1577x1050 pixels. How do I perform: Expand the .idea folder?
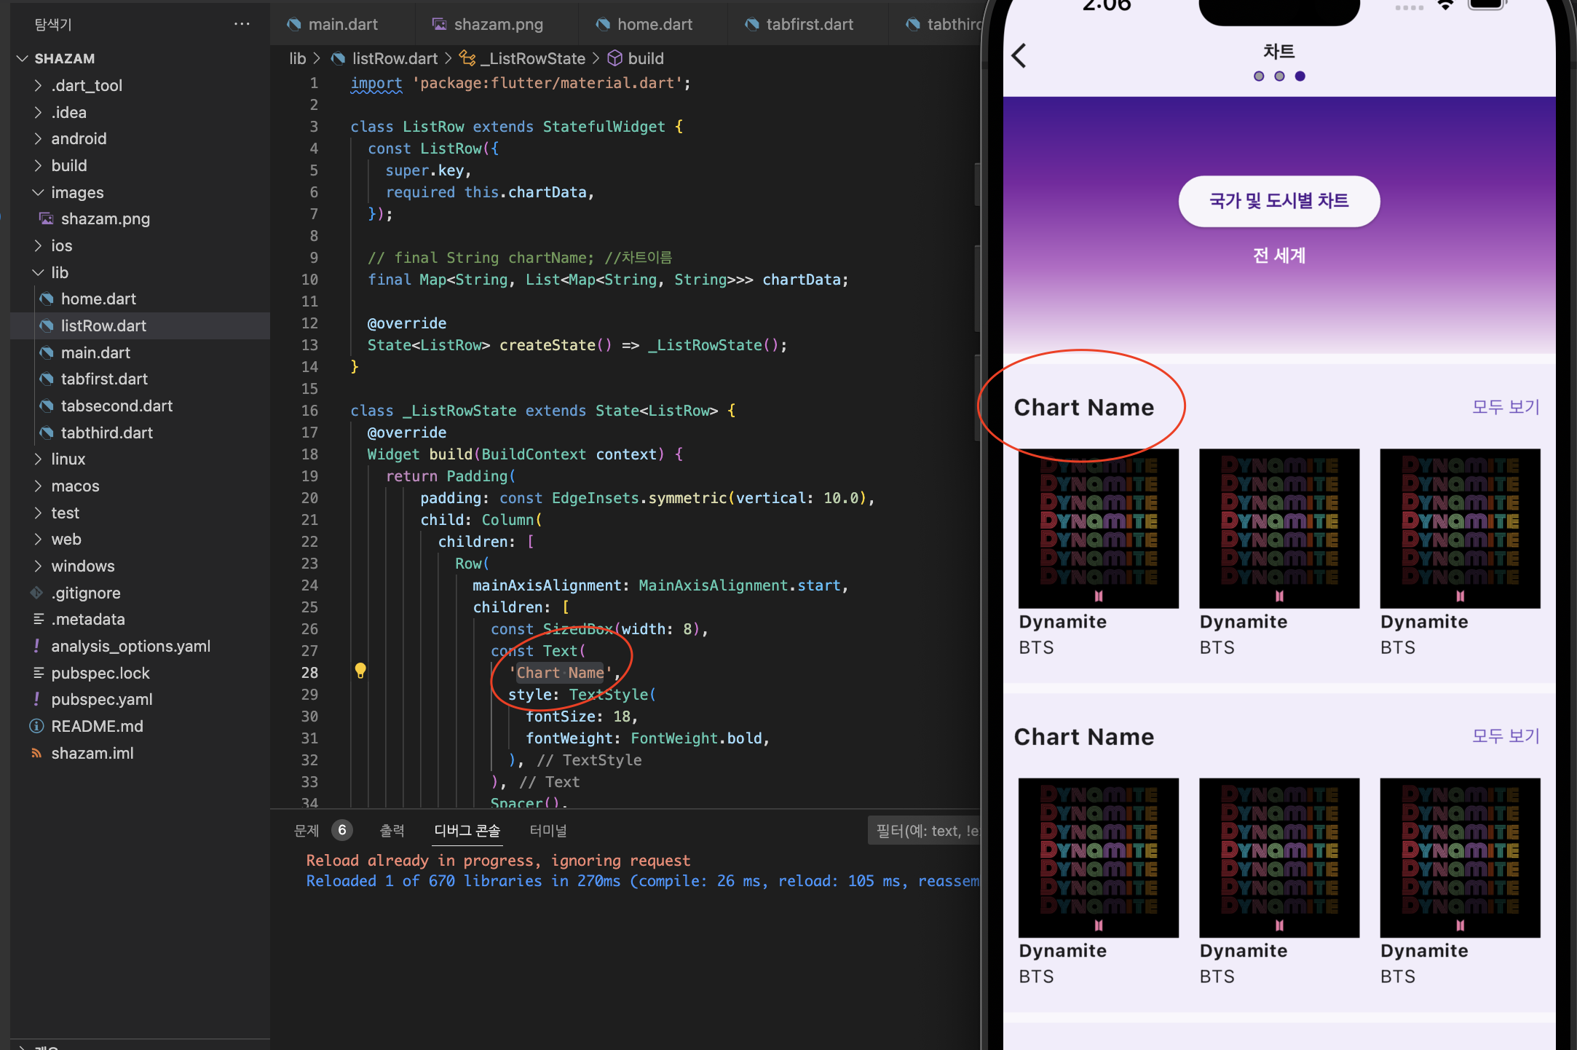click(38, 112)
